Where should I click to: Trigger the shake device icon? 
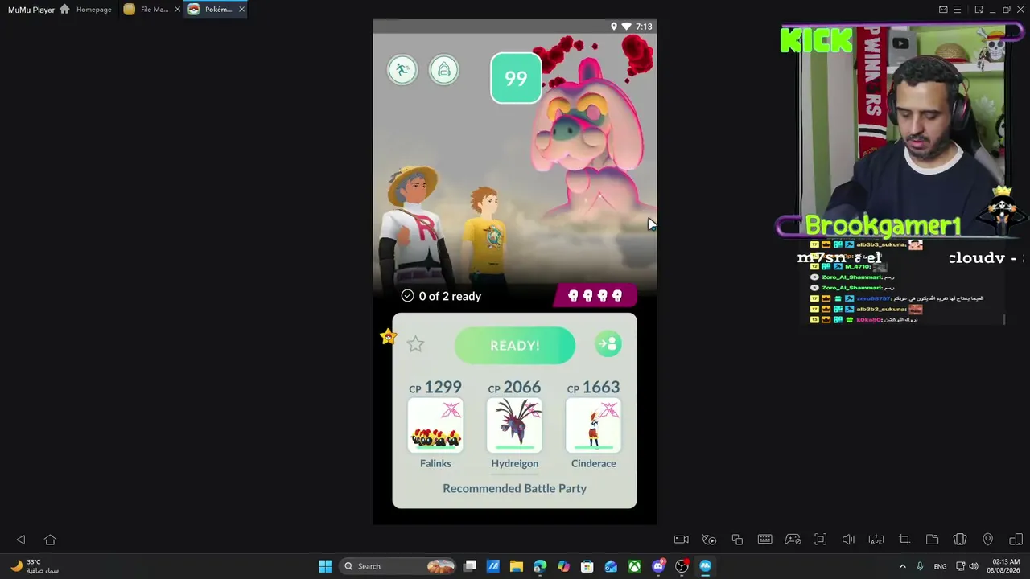point(960,540)
